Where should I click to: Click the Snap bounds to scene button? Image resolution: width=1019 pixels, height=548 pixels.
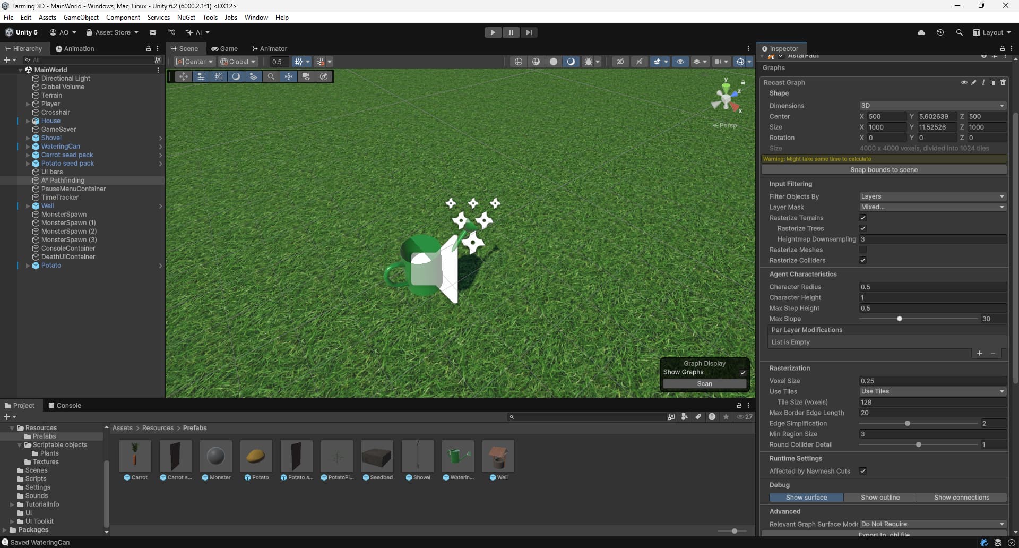884,170
